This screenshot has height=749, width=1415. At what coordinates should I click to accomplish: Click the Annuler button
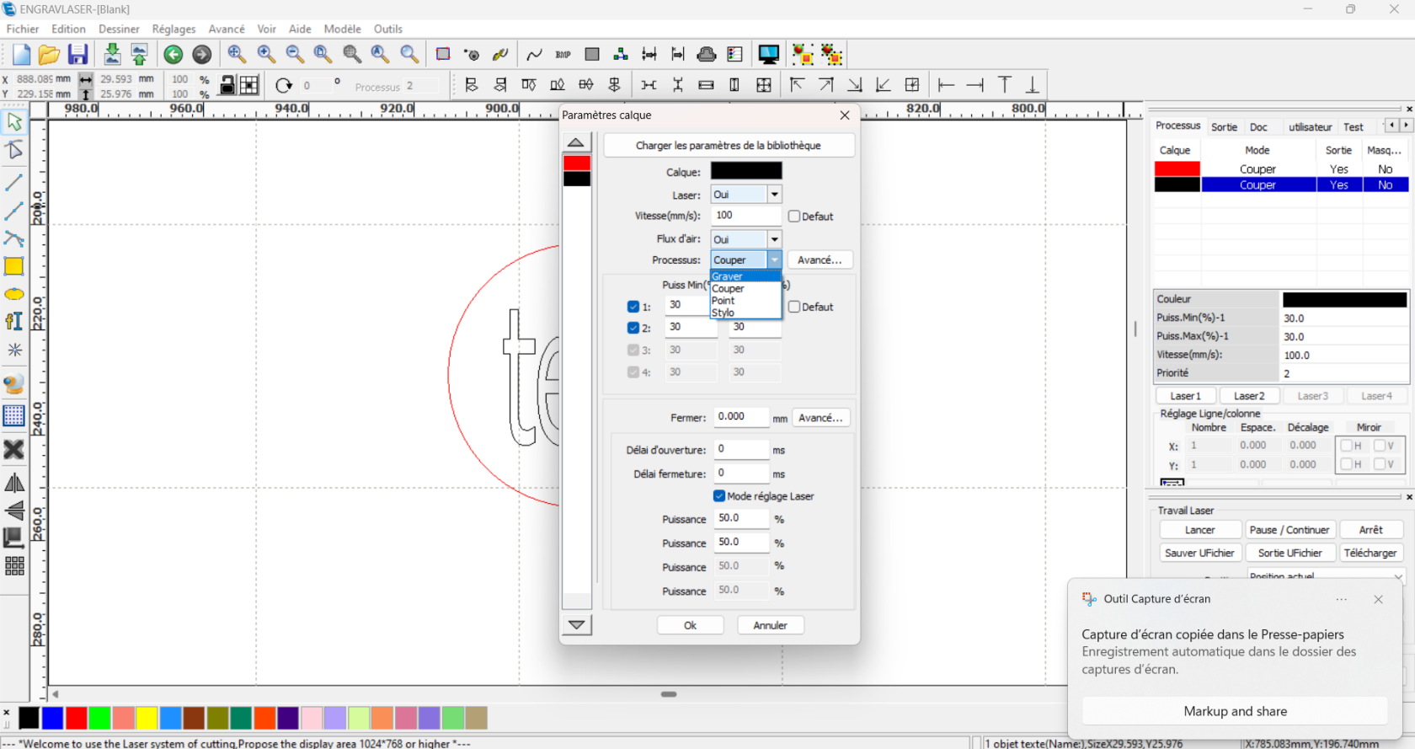coord(770,625)
